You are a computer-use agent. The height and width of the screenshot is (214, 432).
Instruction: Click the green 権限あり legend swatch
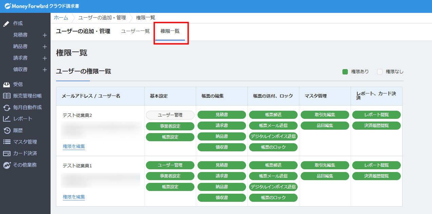point(345,72)
